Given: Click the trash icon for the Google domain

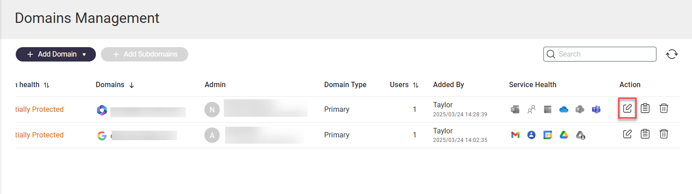Looking at the screenshot, I should pyautogui.click(x=664, y=134).
